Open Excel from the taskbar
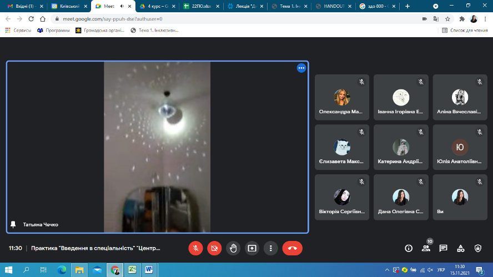The width and height of the screenshot is (493, 277). [132, 270]
